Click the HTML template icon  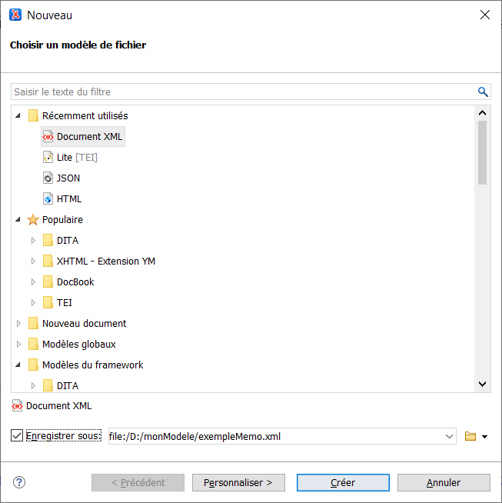coord(48,199)
